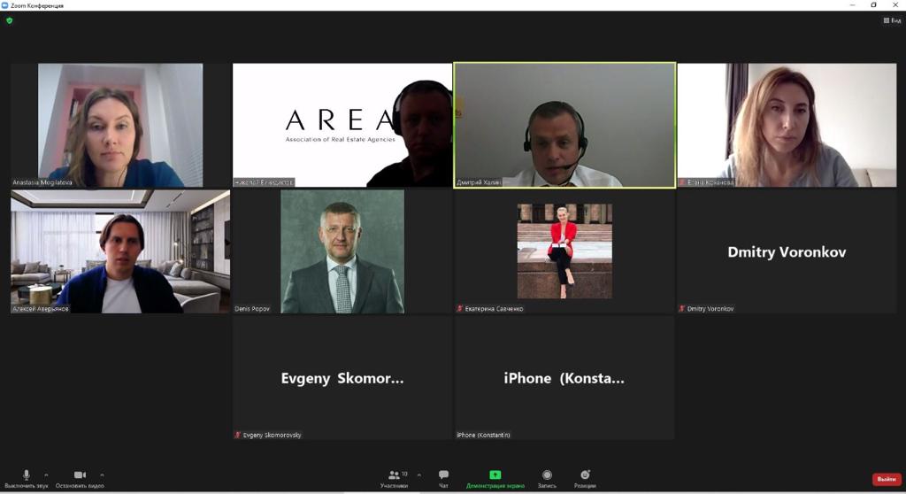906x494 pixels.
Task: Expand video options arrow next to camera
Action: [102, 475]
